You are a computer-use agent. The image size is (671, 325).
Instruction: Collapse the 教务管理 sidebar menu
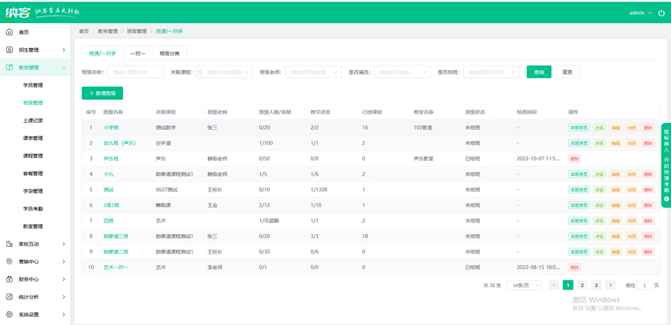[35, 68]
